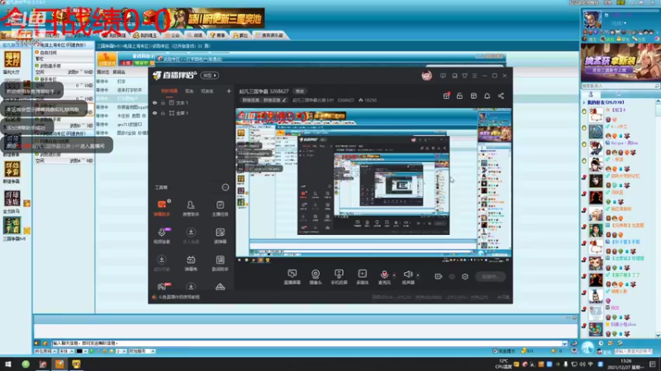This screenshot has height=371, width=661.
Task: Click the streamer avatar in title bar
Action: coord(426,76)
